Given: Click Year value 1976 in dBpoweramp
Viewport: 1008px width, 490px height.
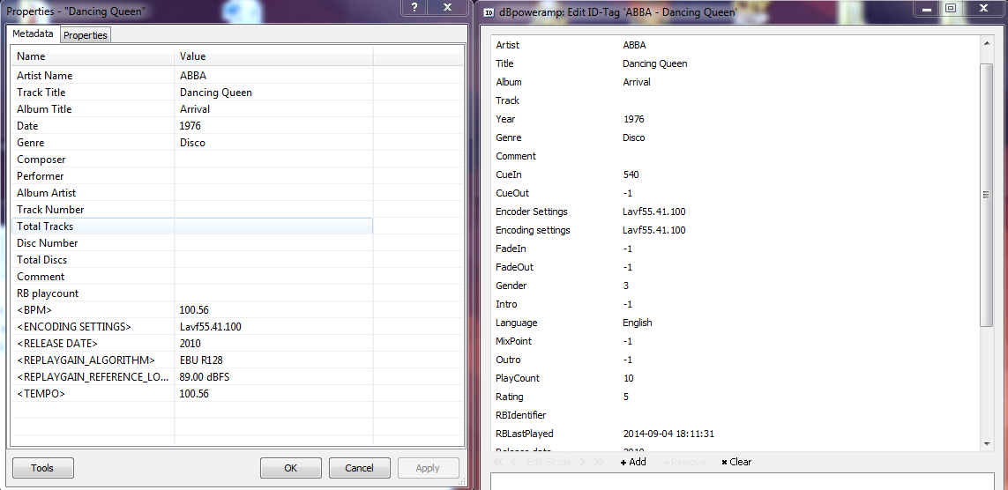Looking at the screenshot, I should pyautogui.click(x=634, y=119).
